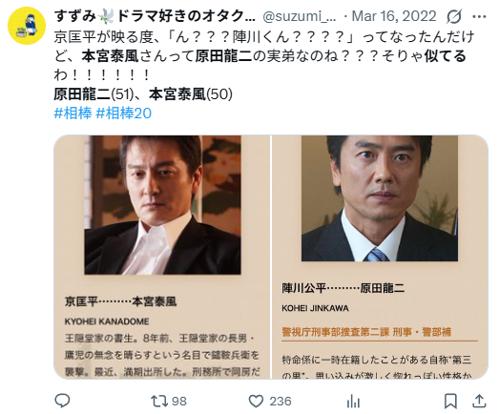Like the tweet using heart icon
The height and width of the screenshot is (414, 499).
tap(256, 401)
